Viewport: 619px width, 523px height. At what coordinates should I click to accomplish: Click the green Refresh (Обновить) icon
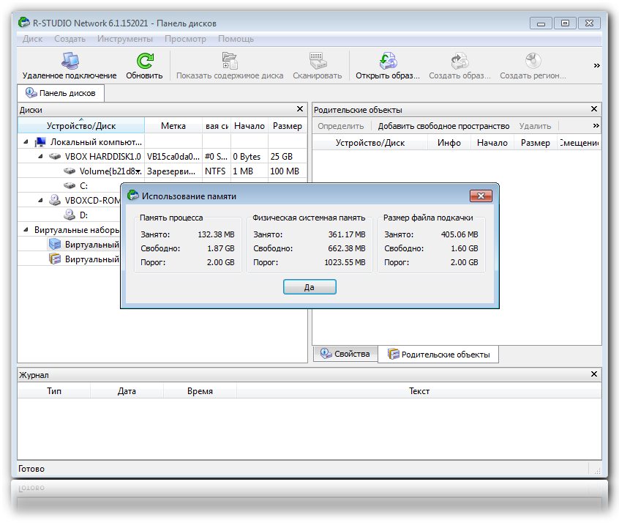[x=144, y=62]
